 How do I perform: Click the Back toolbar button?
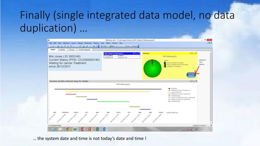click(x=112, y=46)
